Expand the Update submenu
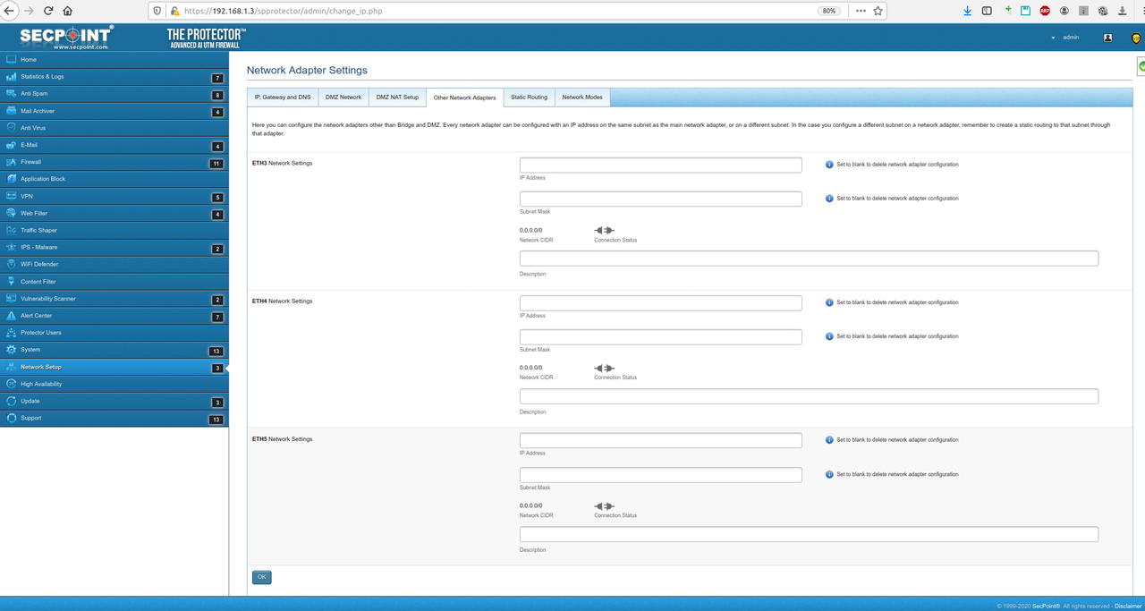 click(217, 403)
